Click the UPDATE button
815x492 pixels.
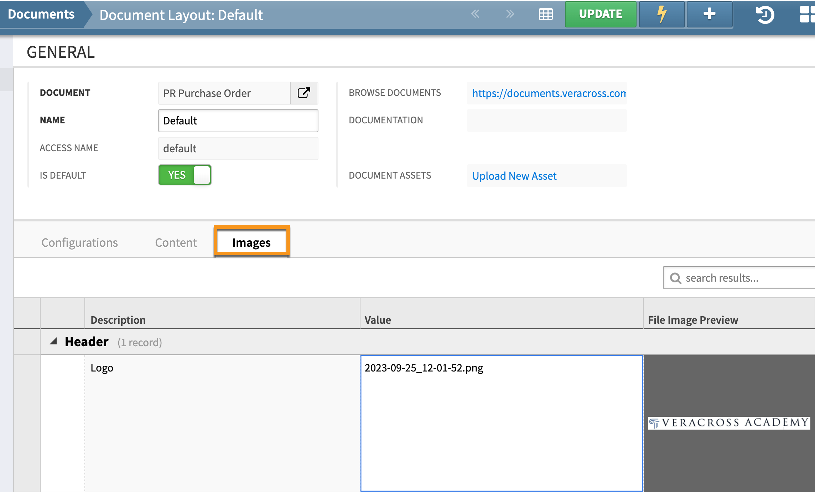[x=600, y=14]
